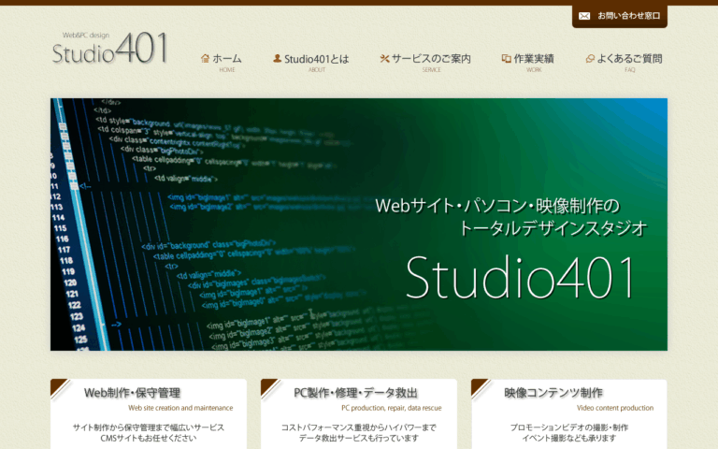718x449 pixels.
Task: Open the お問い合わせ窓口 contact button
Action: point(620,17)
